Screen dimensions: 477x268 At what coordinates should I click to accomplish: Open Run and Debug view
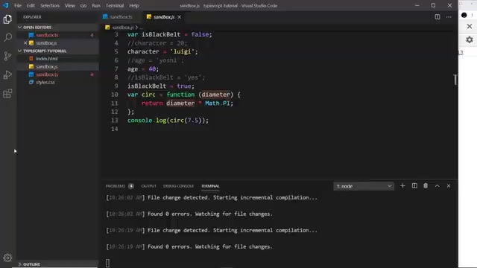point(7,74)
